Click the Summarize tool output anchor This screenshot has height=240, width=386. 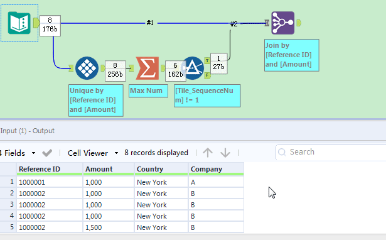163,68
